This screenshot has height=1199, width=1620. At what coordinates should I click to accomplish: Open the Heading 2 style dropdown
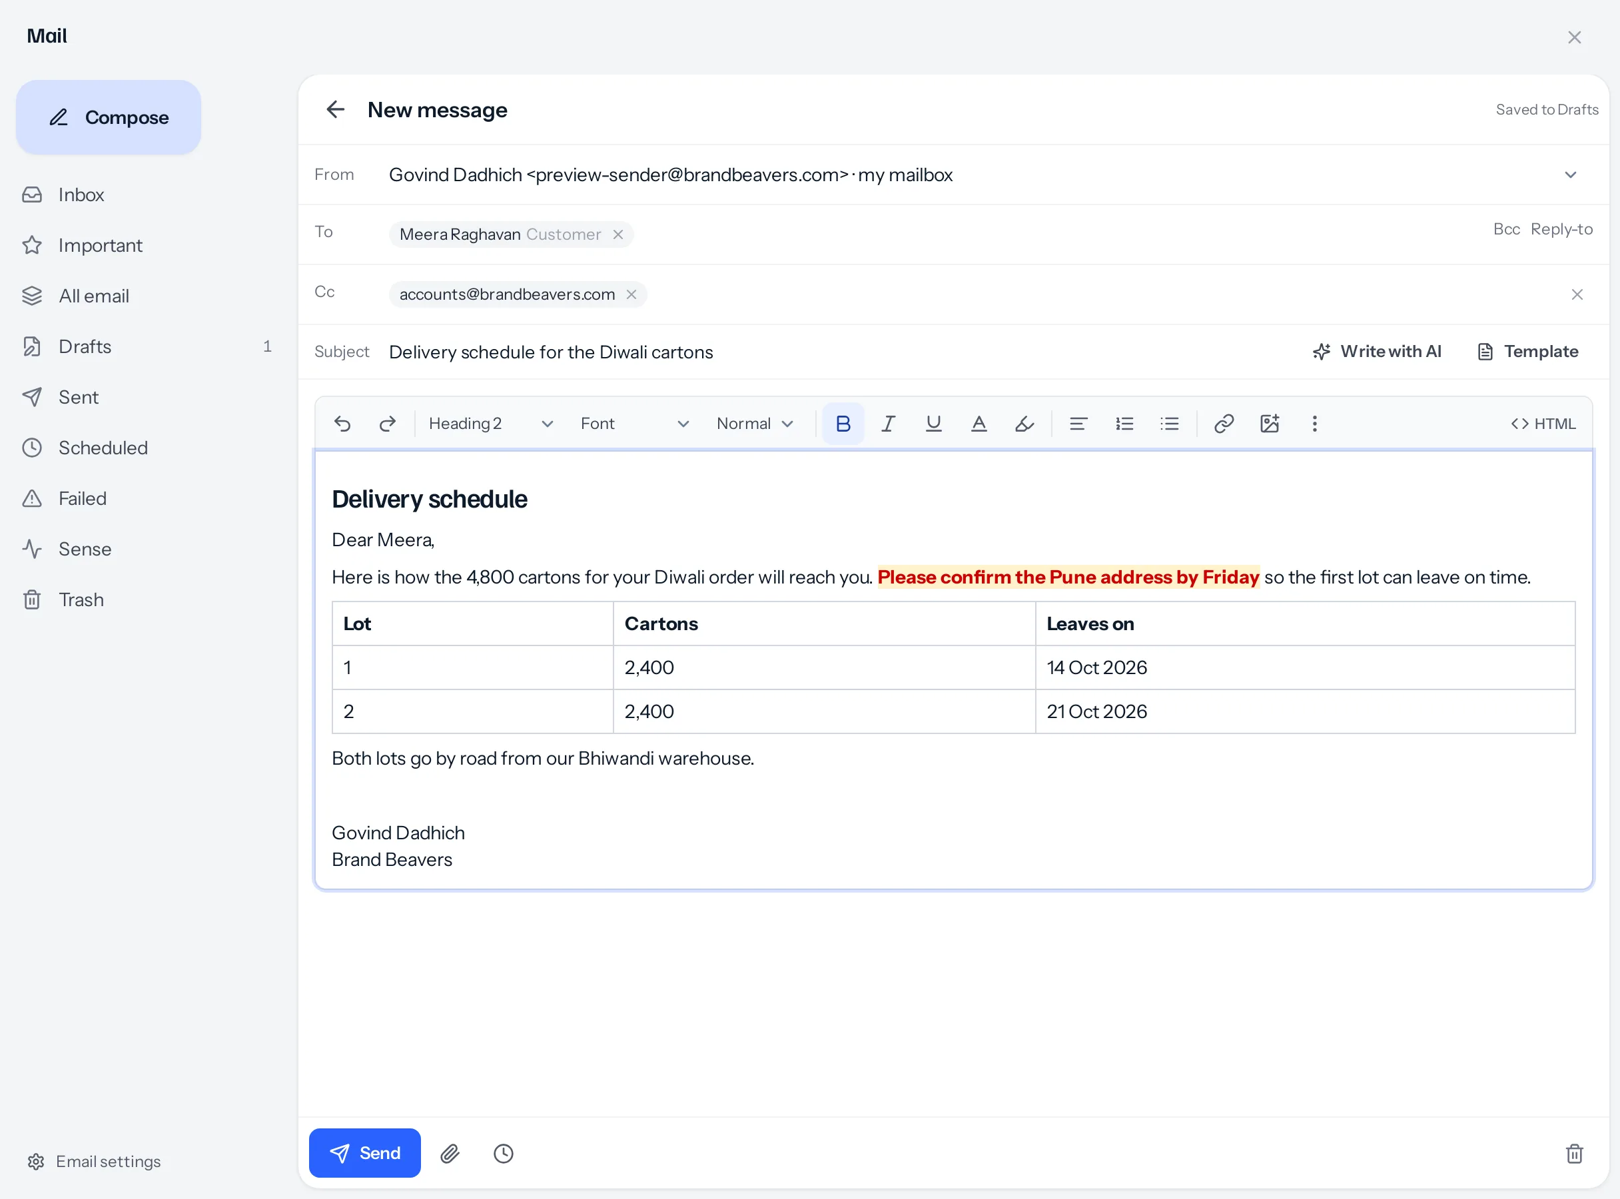[x=491, y=424]
